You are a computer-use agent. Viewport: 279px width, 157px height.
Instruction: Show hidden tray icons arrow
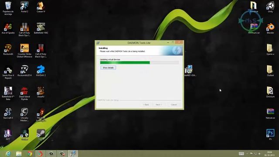click(247, 154)
